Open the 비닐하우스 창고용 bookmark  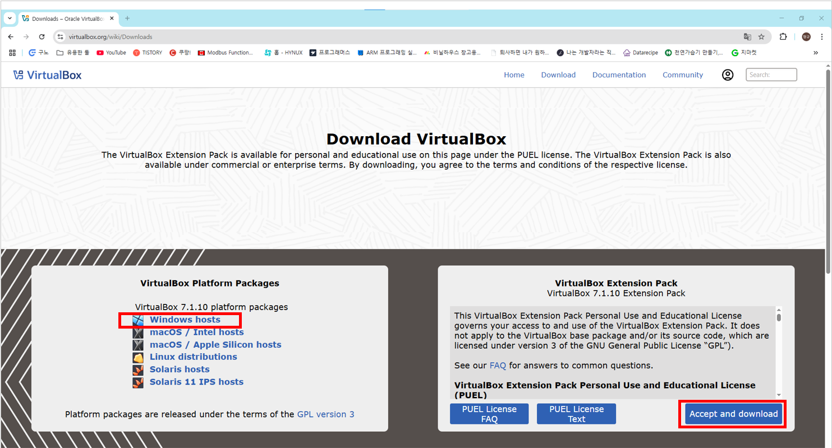tap(452, 53)
